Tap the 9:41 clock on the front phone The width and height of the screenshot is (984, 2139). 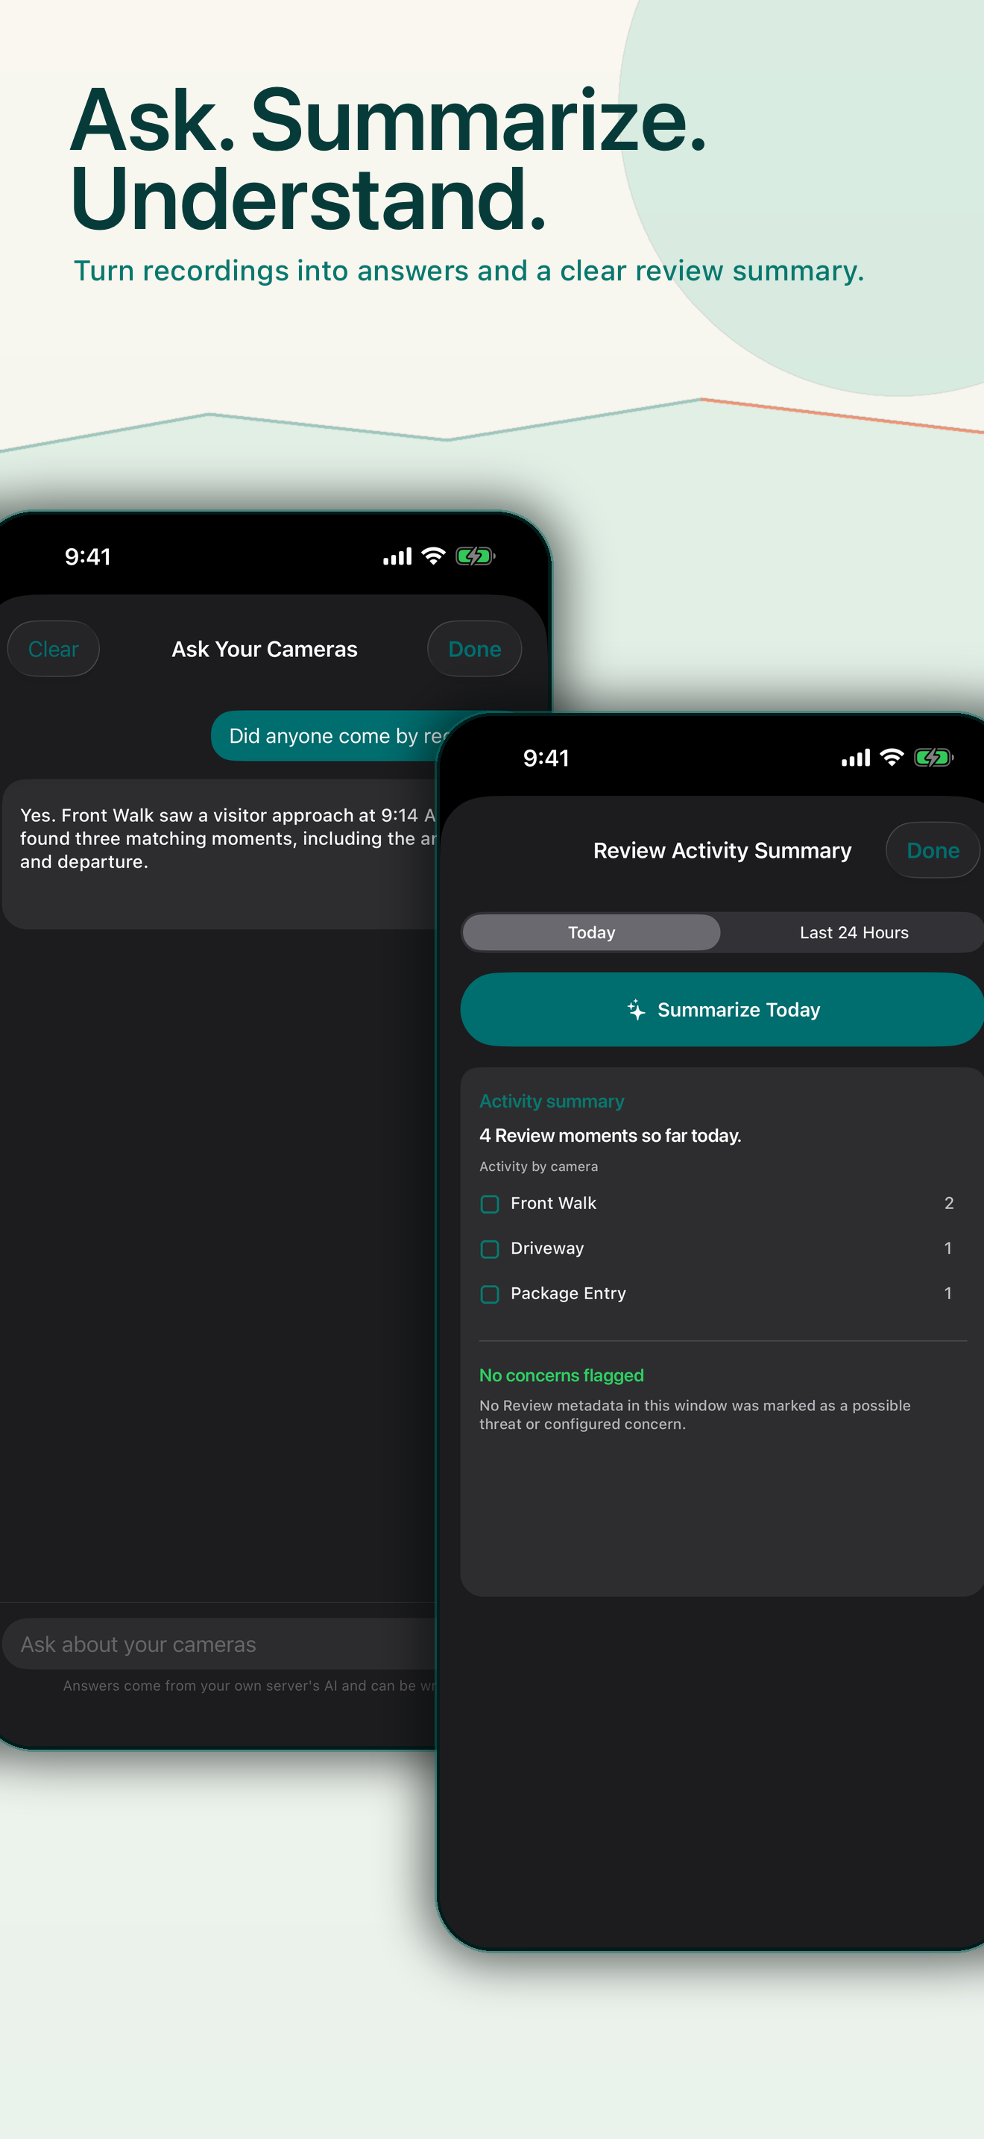pyautogui.click(x=546, y=757)
